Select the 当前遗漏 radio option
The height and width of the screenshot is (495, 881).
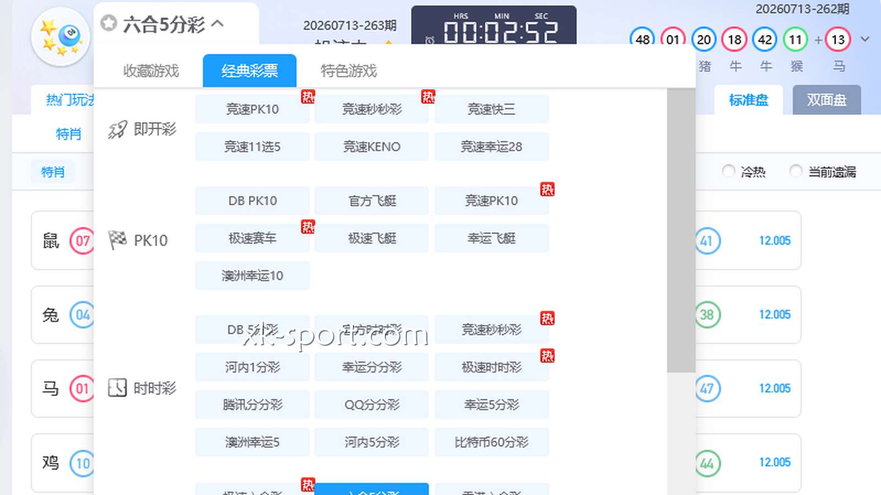pos(796,172)
